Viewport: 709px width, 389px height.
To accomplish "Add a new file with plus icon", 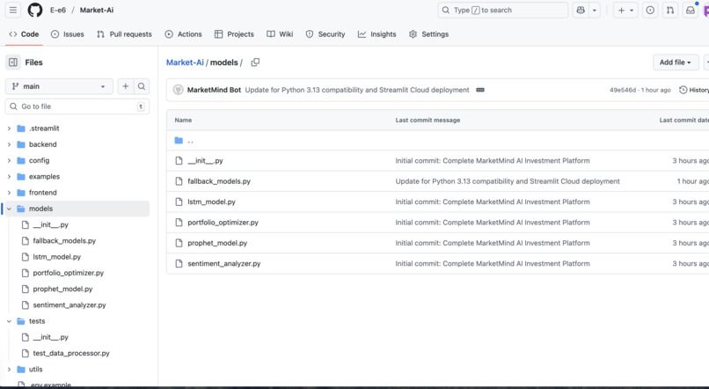I will click(126, 86).
